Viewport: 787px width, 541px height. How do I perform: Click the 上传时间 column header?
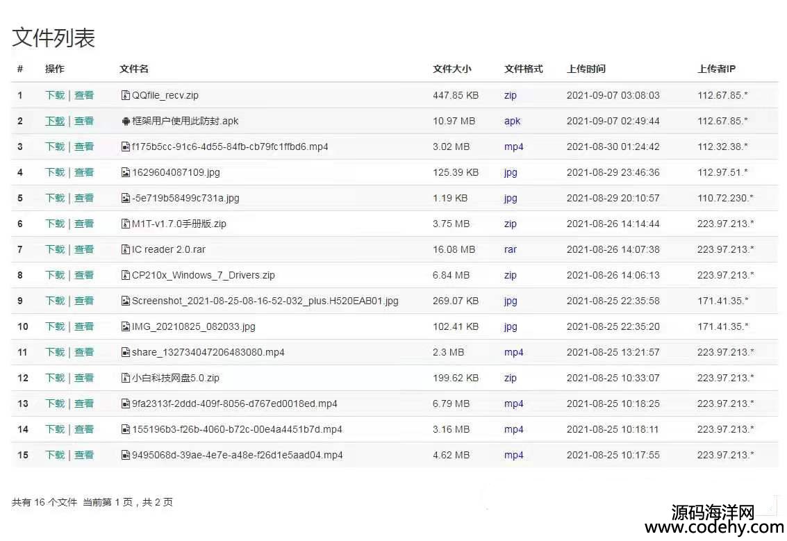tap(586, 69)
